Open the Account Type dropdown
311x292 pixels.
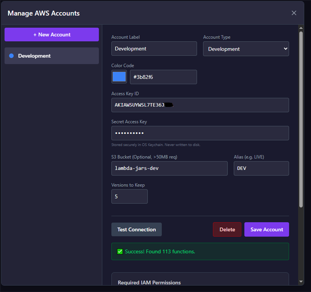(246, 49)
